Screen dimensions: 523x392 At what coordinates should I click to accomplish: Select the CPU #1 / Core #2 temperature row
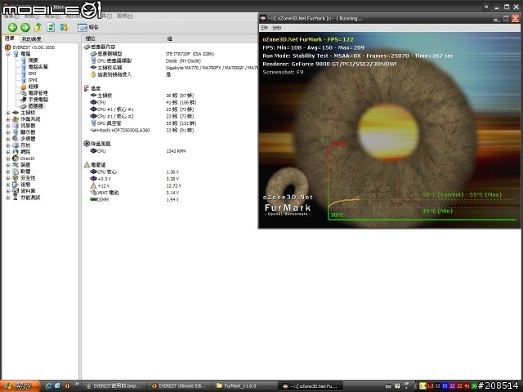click(170, 116)
